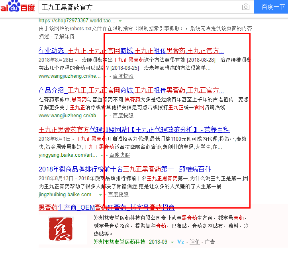Open the 郑州市慈安堂医药科技 advertiser link
This screenshot has height=256, width=288.
(120, 242)
